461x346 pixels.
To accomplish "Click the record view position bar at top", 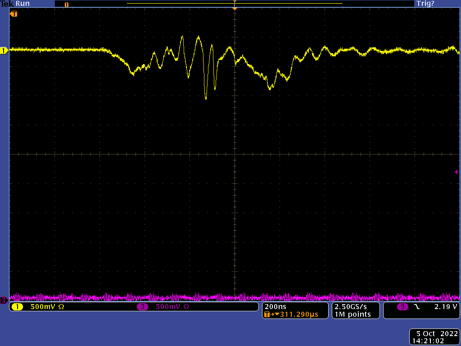I will point(235,4).
